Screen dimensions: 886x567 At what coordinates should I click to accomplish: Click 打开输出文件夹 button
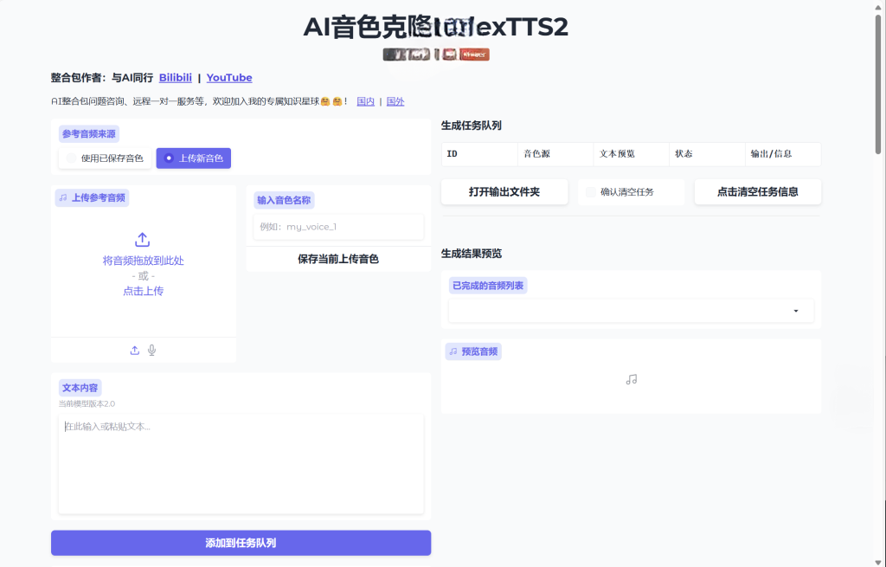tap(504, 192)
